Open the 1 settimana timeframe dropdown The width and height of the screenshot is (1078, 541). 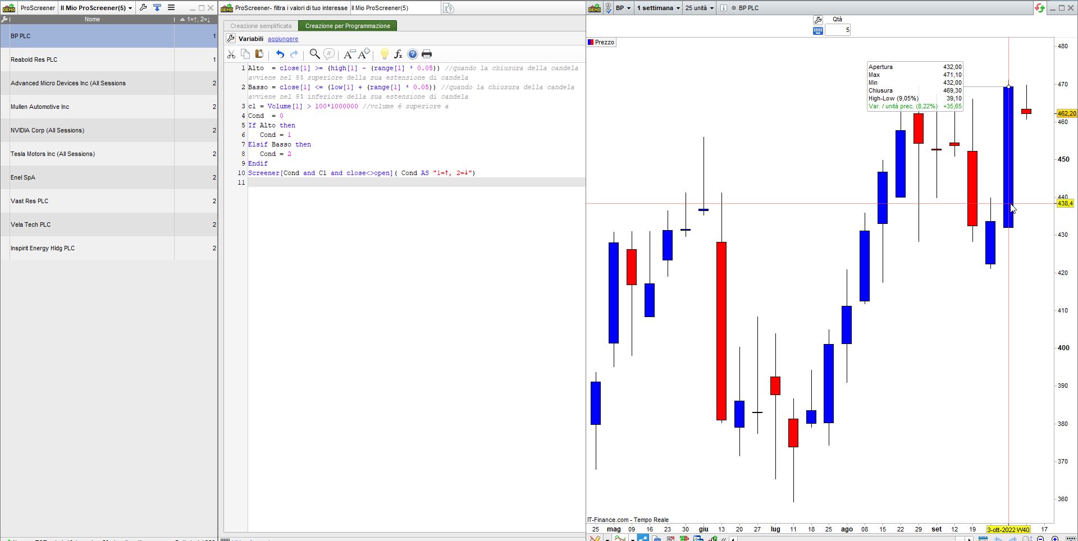659,8
